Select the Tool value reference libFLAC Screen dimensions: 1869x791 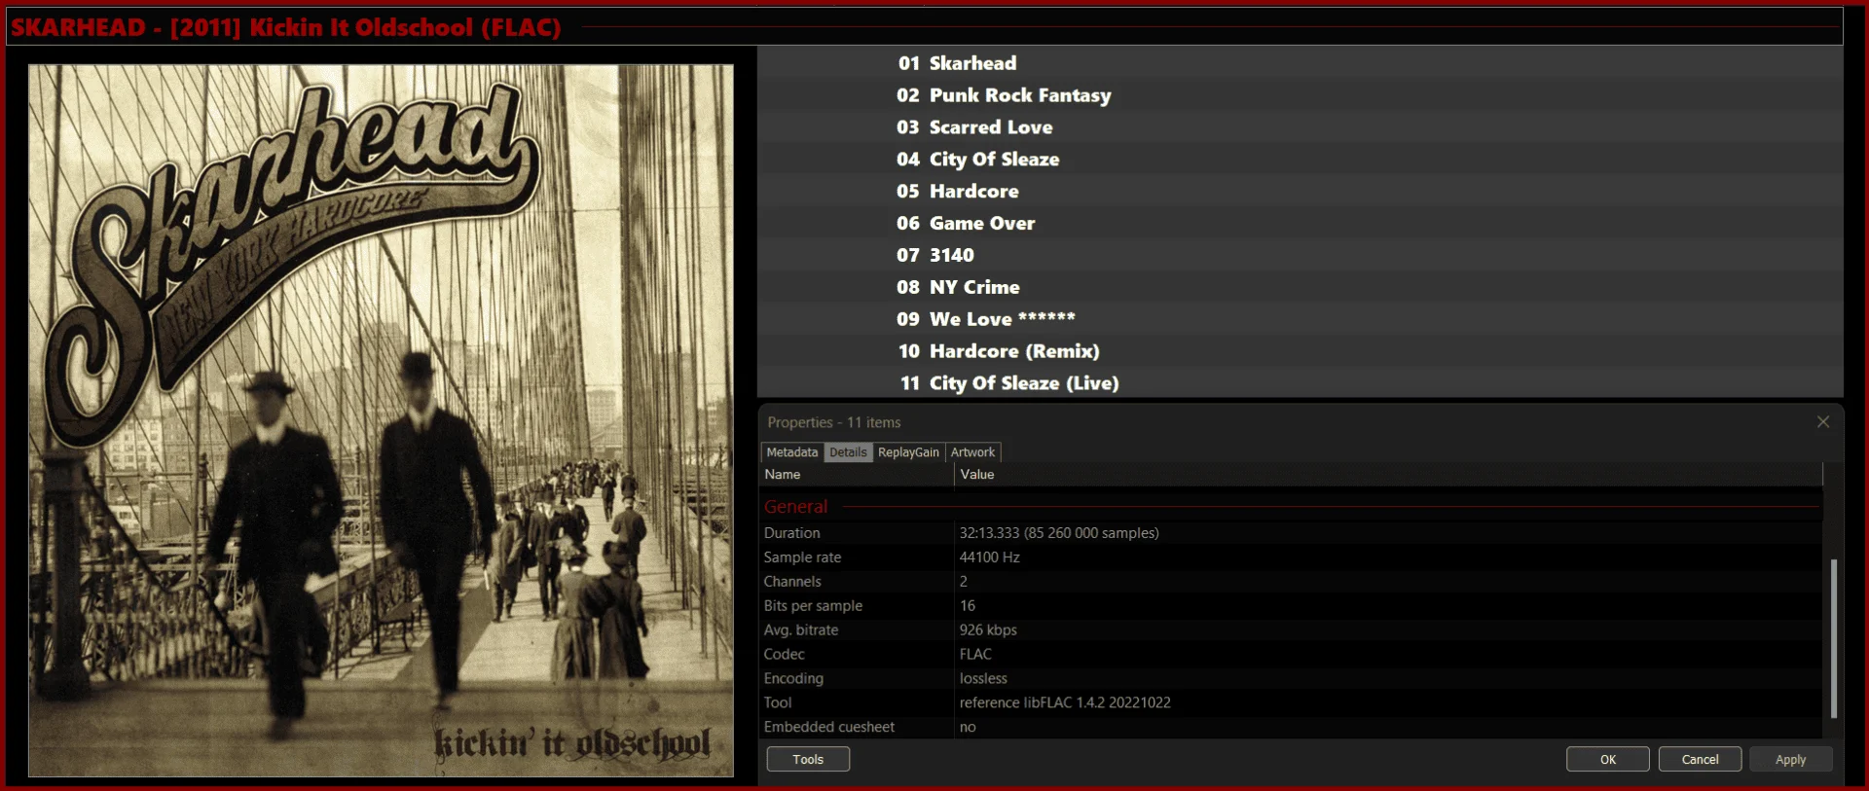click(1065, 702)
